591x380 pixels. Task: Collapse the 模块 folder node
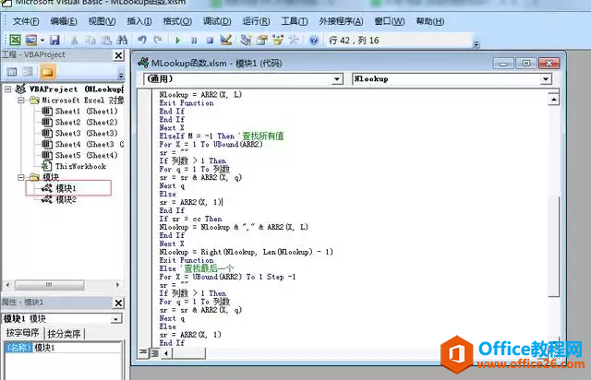[21, 177]
